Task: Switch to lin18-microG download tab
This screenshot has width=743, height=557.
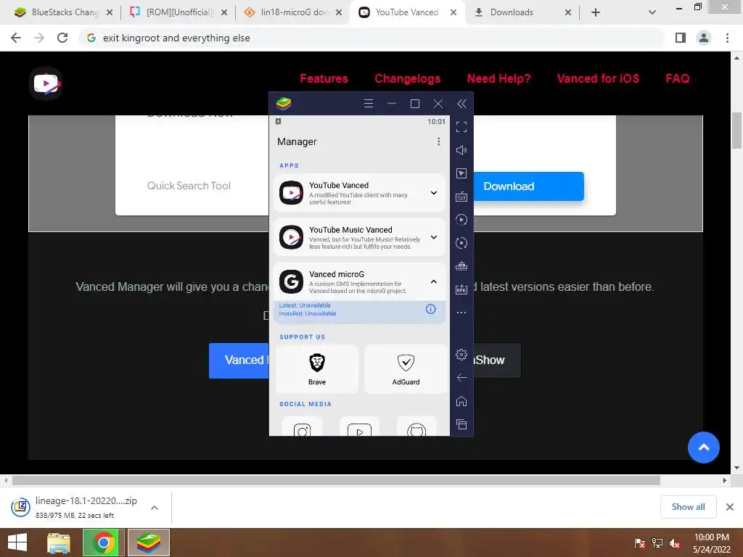Action: click(292, 12)
